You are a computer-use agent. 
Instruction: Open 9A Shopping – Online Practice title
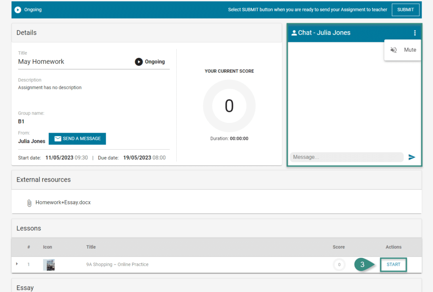(117, 265)
